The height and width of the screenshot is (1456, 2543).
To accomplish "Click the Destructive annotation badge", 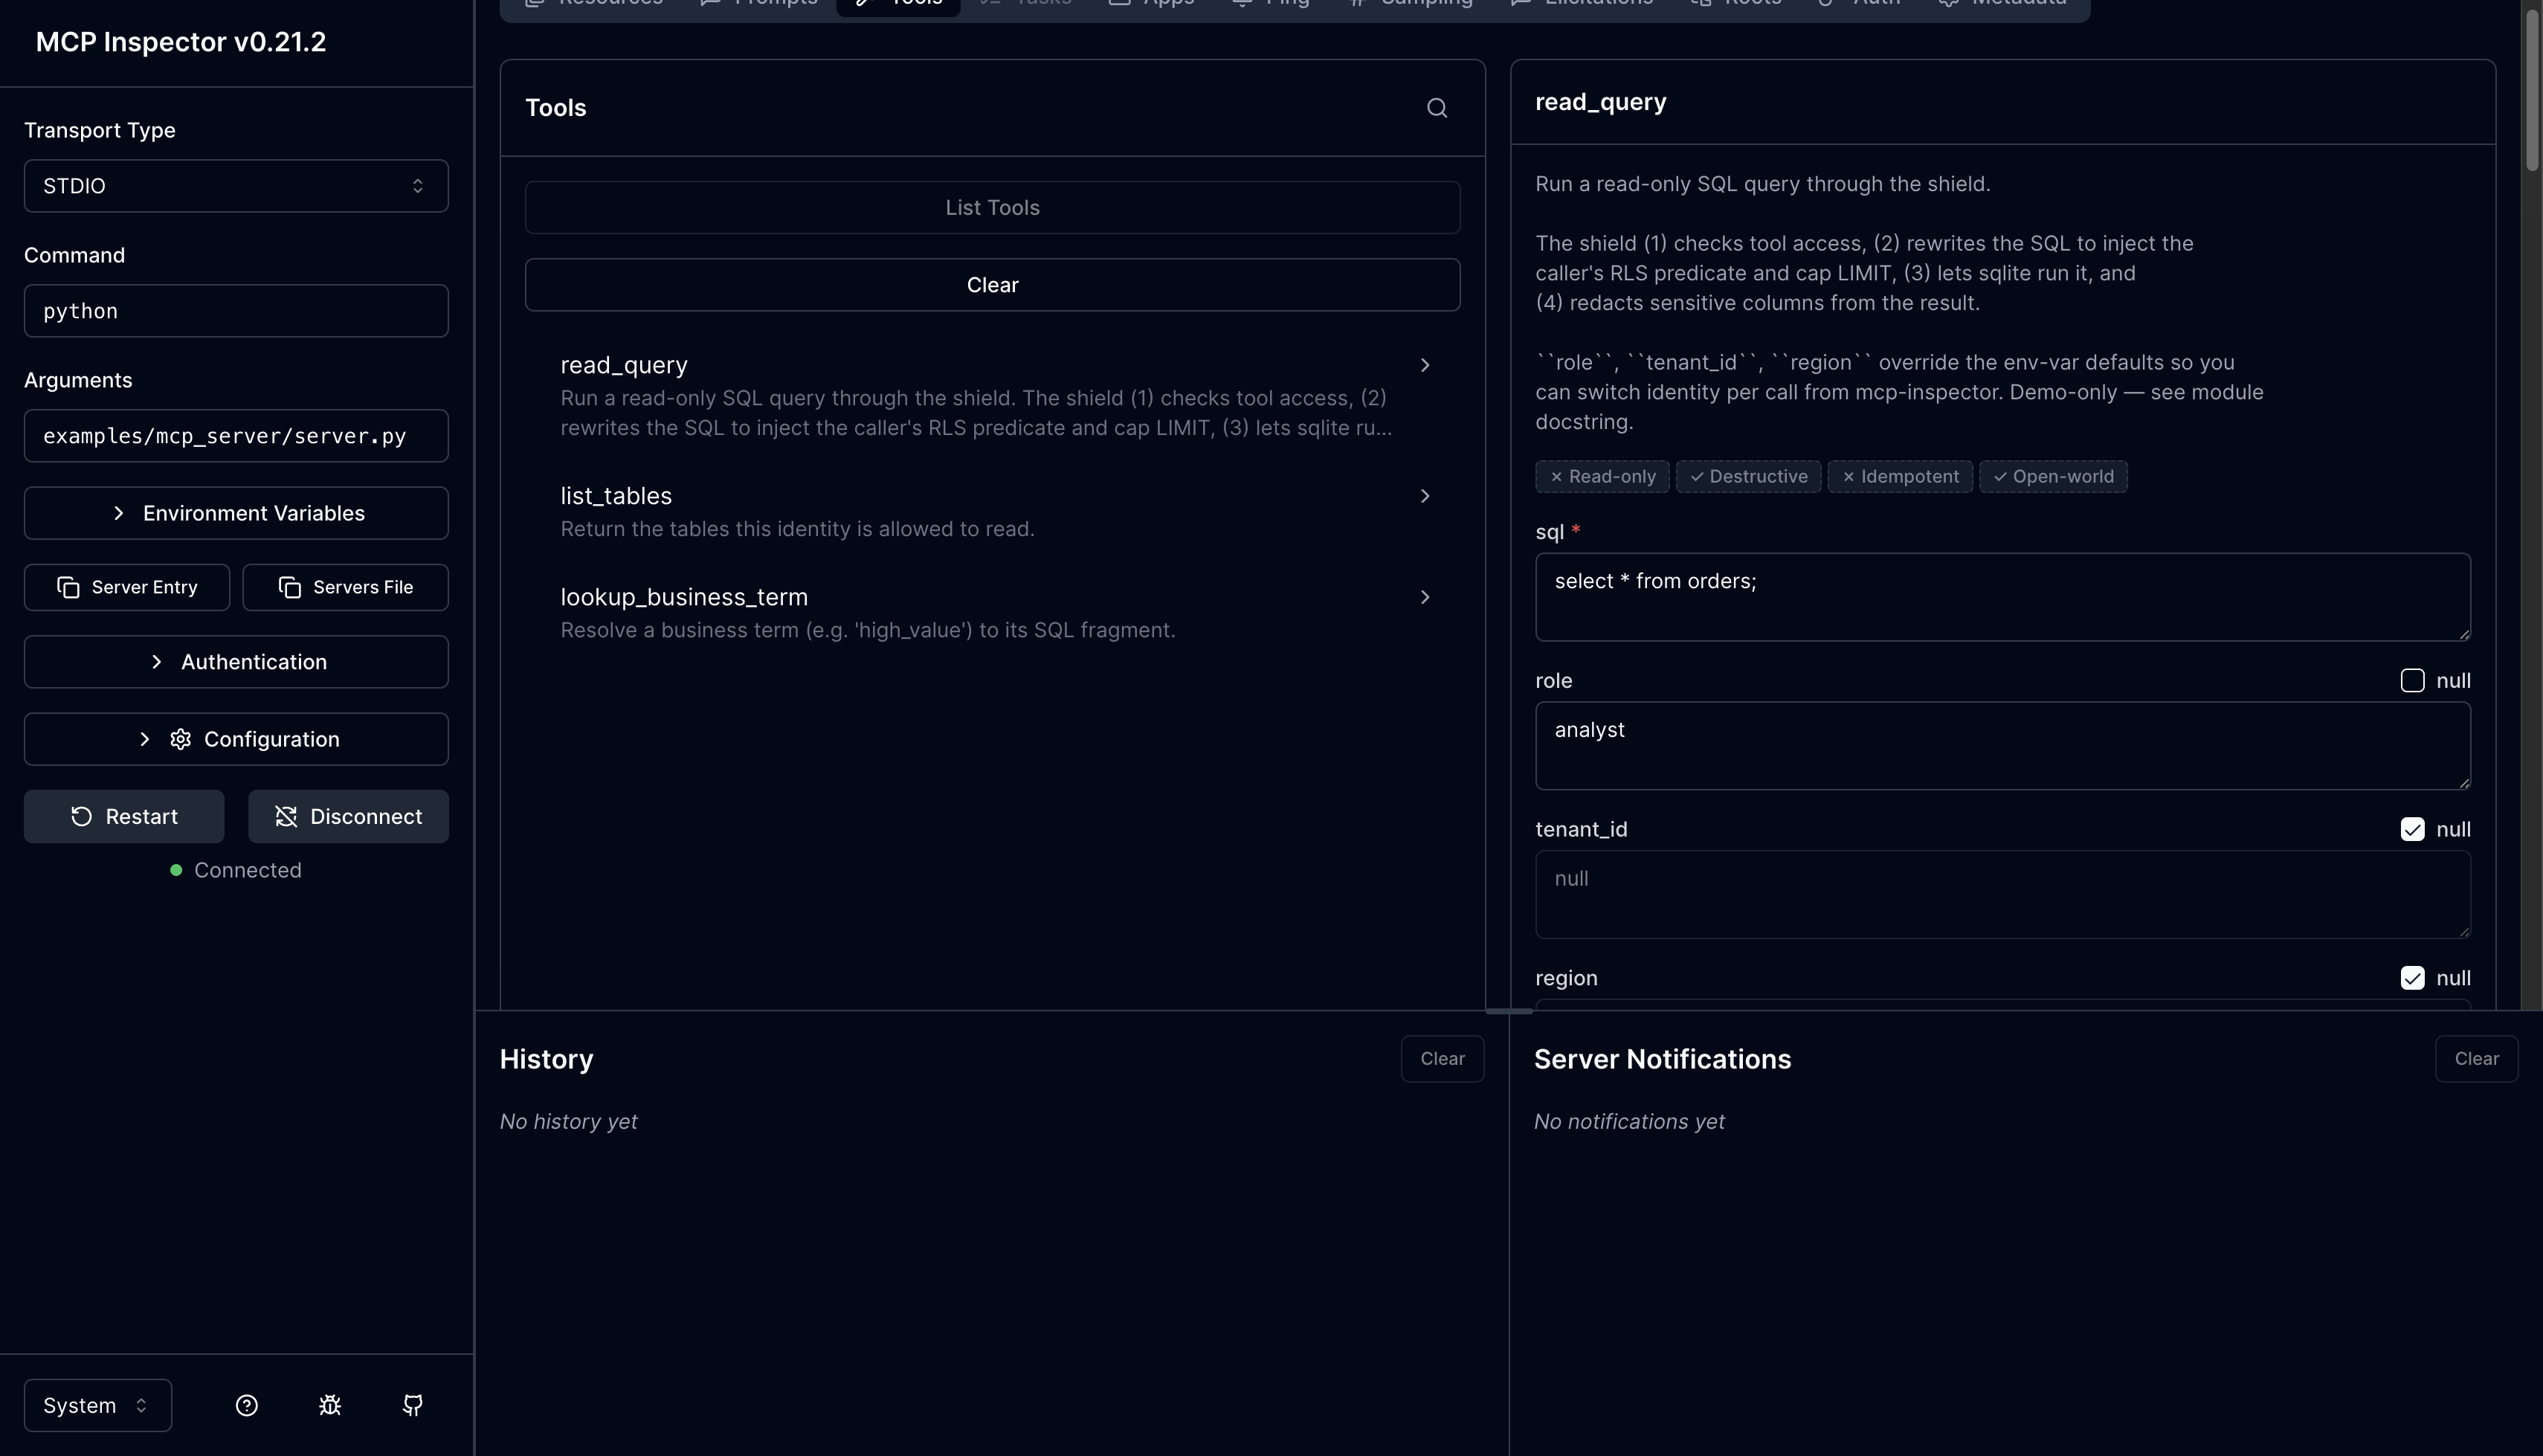I will click(1748, 477).
